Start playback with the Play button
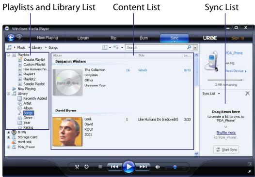 pyautogui.click(x=128, y=167)
